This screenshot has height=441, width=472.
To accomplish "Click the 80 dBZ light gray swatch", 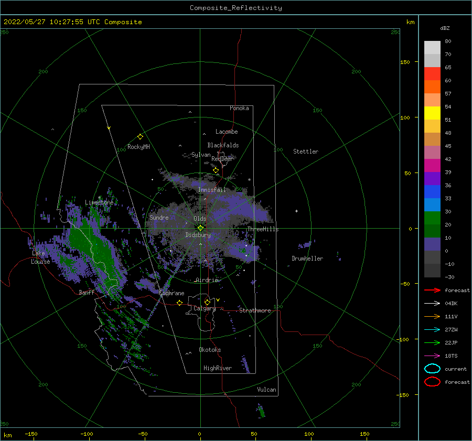I will tap(432, 47).
